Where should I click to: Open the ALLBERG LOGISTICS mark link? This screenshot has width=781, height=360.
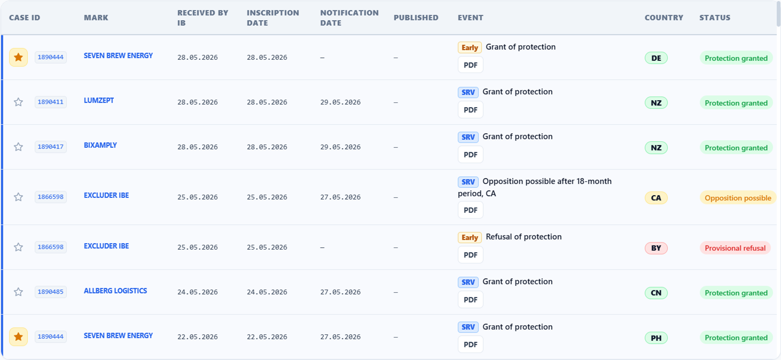click(115, 291)
